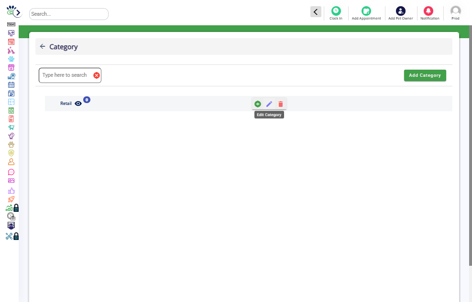Add a subcategory with the green plus icon
The width and height of the screenshot is (472, 302).
click(x=258, y=104)
